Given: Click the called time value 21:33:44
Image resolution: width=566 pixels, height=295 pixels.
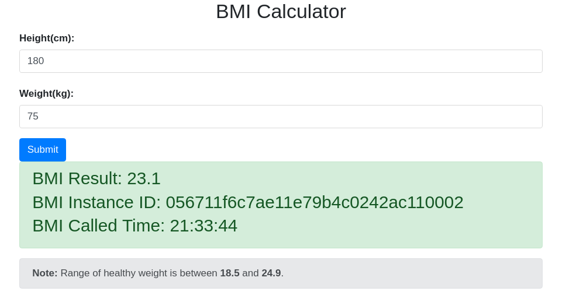Looking at the screenshot, I should (203, 226).
